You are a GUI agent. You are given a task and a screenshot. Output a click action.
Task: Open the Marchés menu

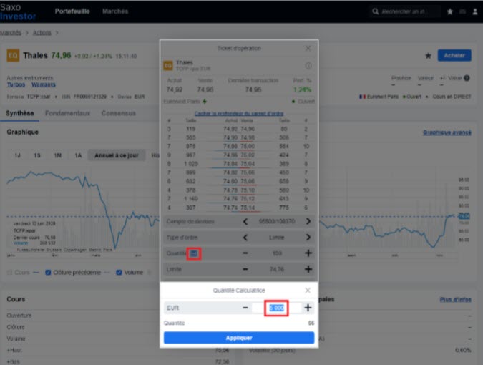[x=115, y=11]
